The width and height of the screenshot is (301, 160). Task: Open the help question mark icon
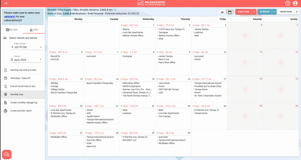287,3
